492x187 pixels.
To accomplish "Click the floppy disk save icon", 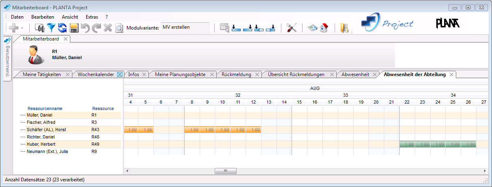I will (74, 28).
